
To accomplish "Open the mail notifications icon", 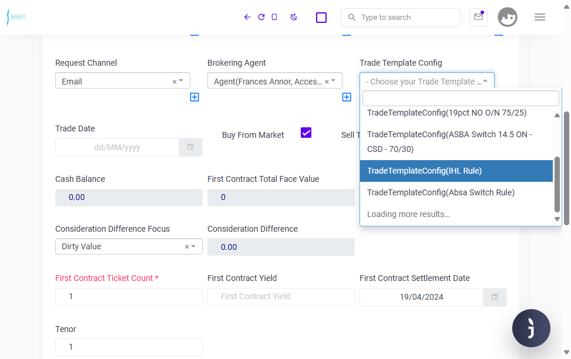I will coord(479,17).
